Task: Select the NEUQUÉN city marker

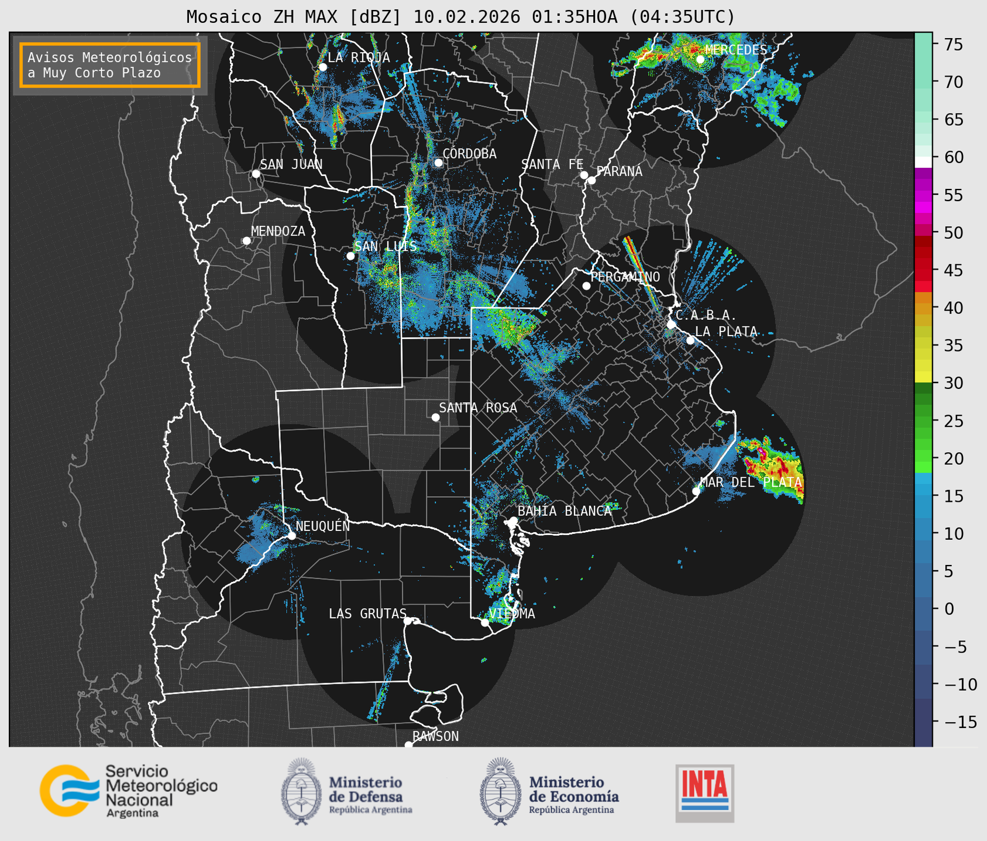Action: (291, 536)
